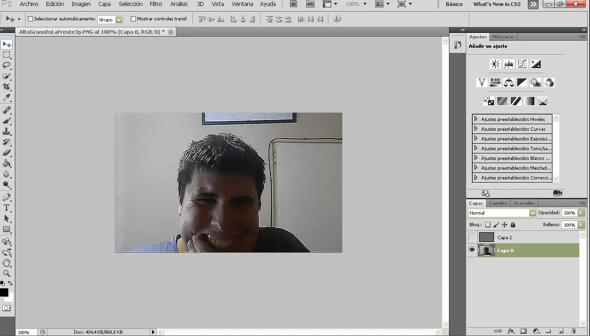Select the Paint Bucket tool
Image resolution: width=590 pixels, height=336 pixels.
(6, 163)
